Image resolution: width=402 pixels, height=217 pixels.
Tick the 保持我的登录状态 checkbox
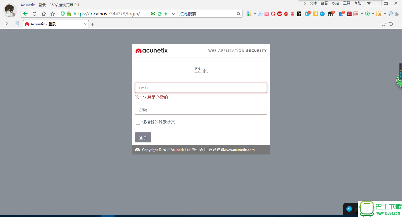(x=138, y=122)
